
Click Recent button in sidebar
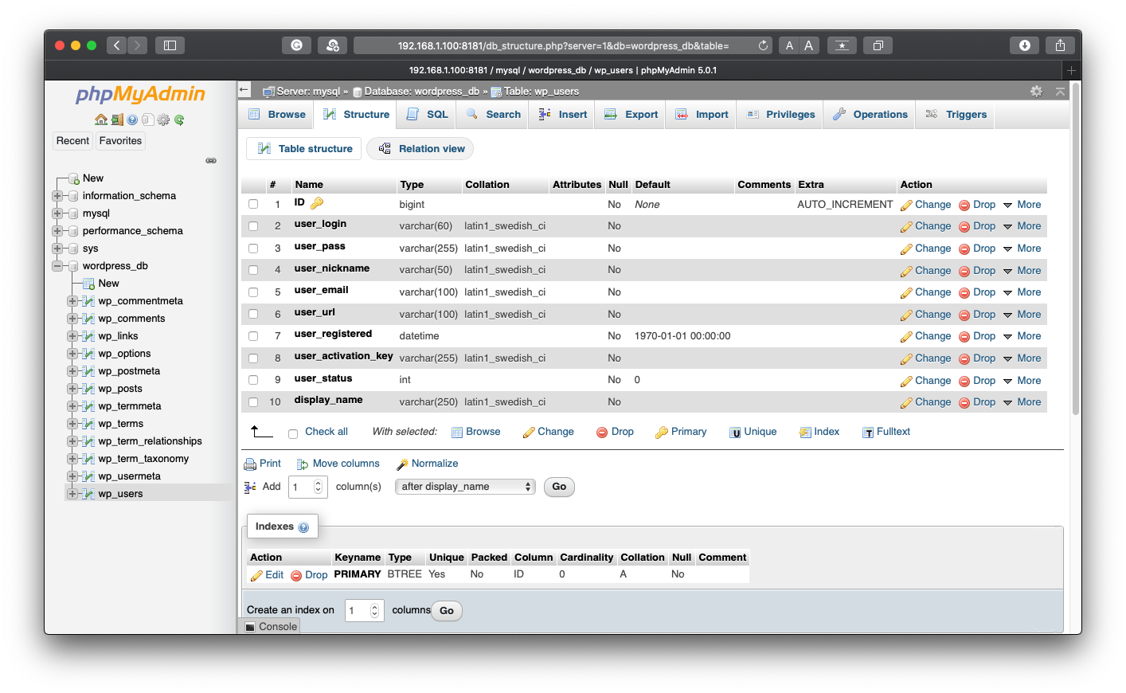[x=72, y=141]
